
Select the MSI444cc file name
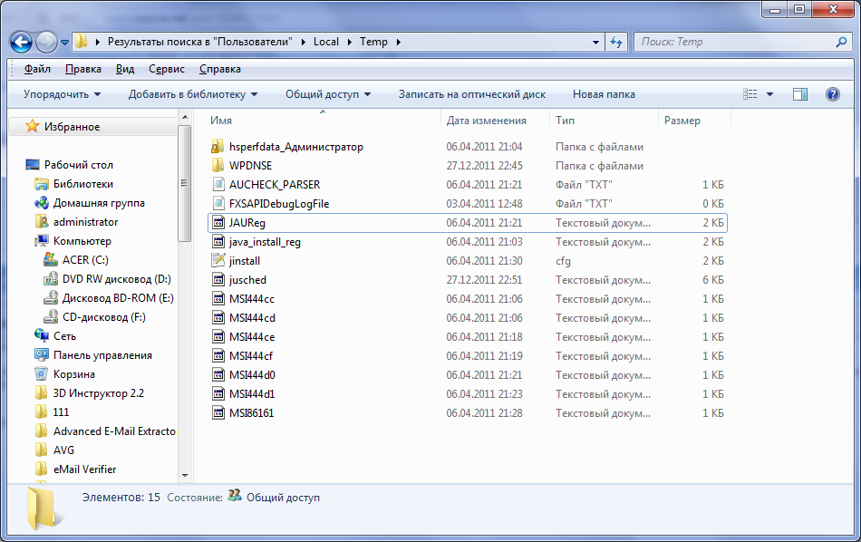coord(251,299)
